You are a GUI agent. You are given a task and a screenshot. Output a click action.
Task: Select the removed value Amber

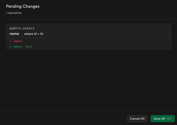click(18, 41)
